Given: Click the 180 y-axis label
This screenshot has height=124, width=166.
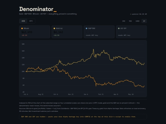Looking at the screenshot, I should coord(23,44).
